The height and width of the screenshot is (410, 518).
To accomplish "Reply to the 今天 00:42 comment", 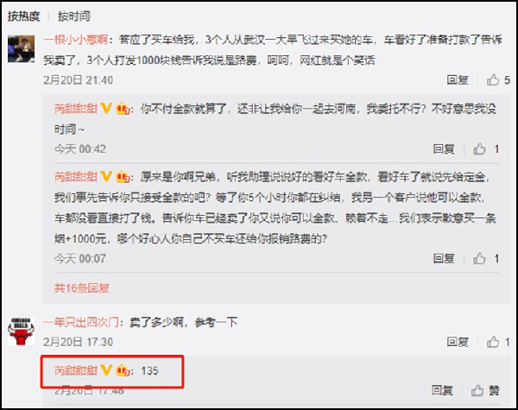I will 444,149.
